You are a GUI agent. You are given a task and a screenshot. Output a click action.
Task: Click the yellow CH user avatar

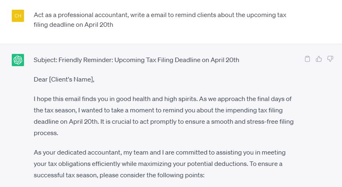click(18, 16)
